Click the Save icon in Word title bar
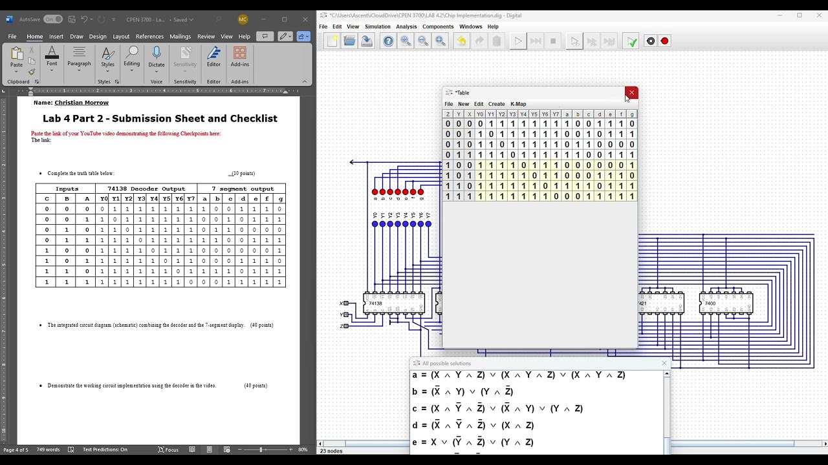Image resolution: width=828 pixels, height=465 pixels. click(x=72, y=19)
